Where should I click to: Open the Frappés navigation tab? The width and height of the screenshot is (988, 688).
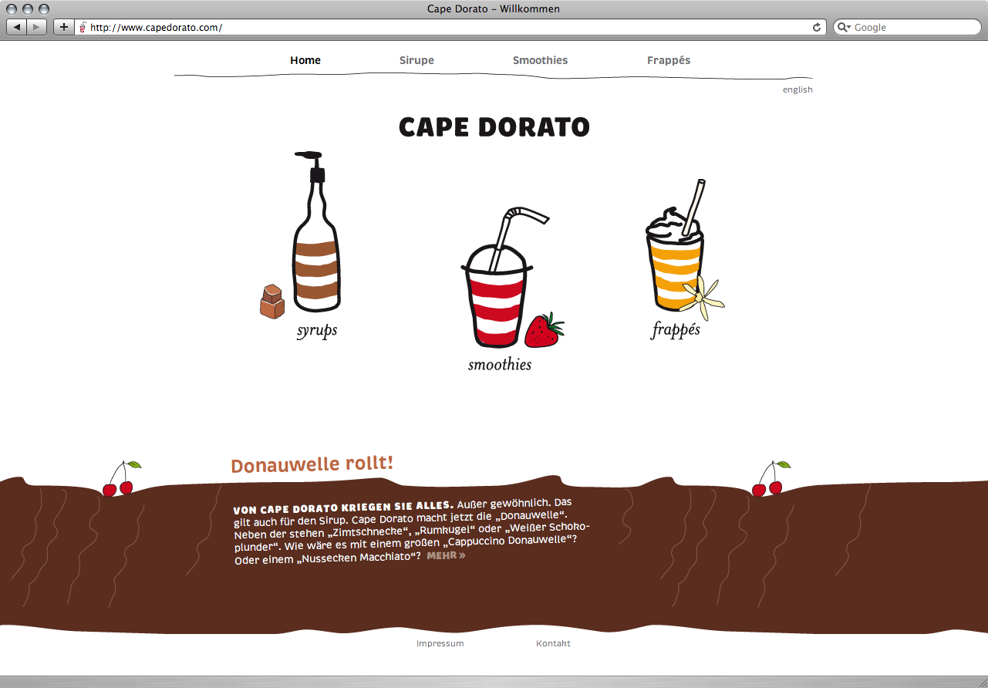pyautogui.click(x=669, y=60)
